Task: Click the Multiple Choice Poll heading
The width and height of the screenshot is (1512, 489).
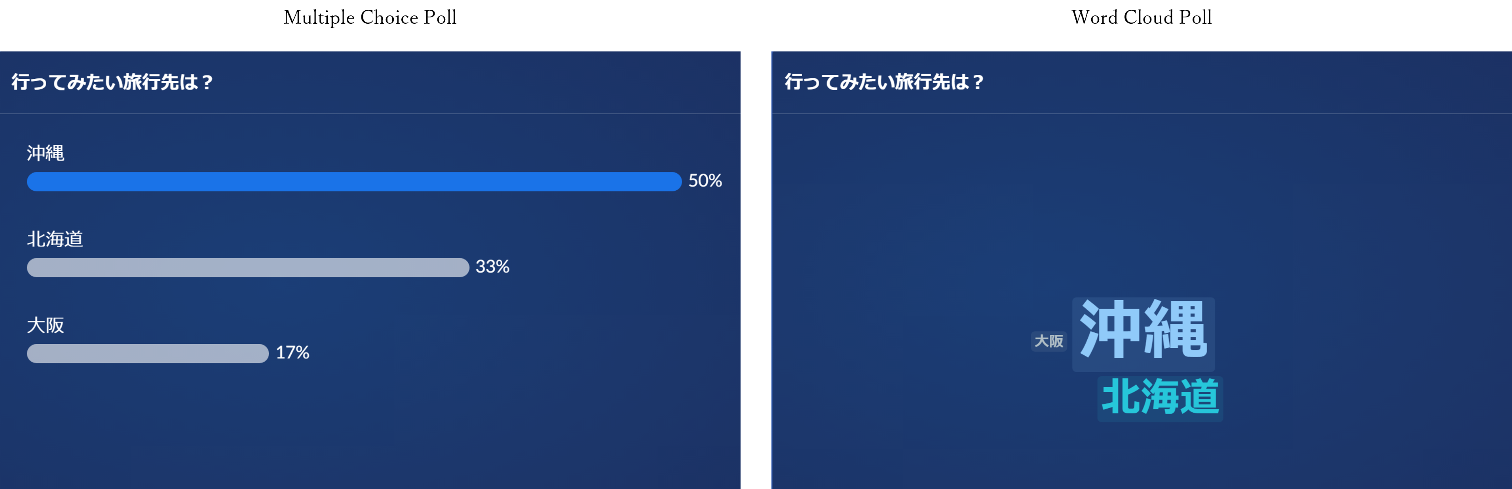Action: [x=370, y=18]
